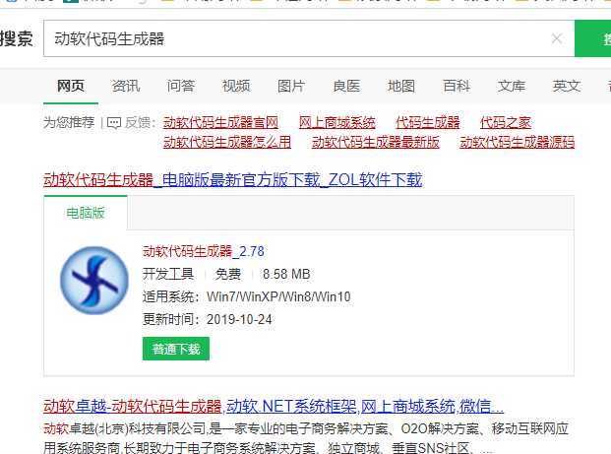Click the feedback speech bubble icon
Screen dimensions: 611x454
point(114,123)
